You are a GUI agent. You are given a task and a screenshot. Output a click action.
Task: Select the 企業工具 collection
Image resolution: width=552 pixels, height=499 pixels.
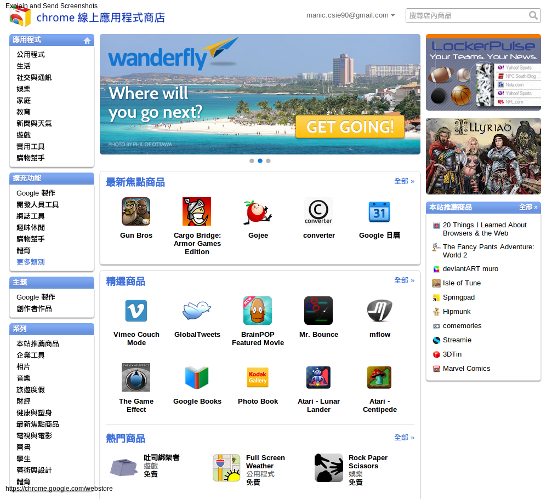31,355
